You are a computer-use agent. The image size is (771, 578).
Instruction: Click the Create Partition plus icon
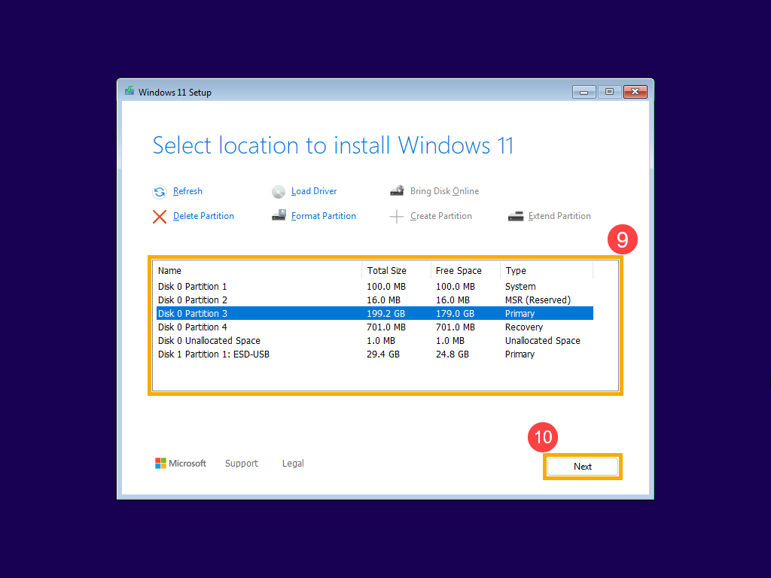[x=396, y=217]
